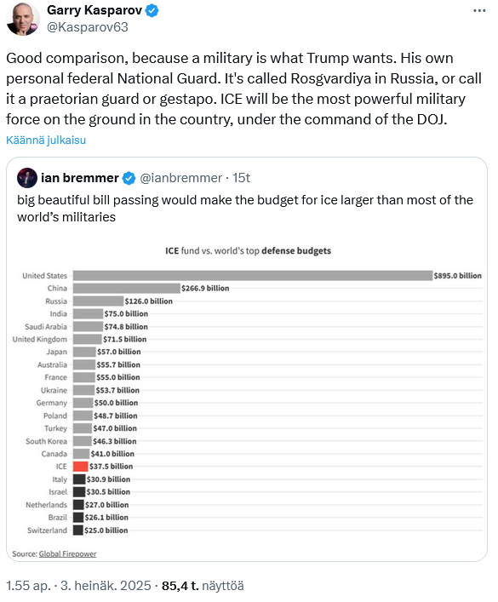The image size is (498, 602).
Task: Open the quoted post text about big beautiful bill
Action: coord(245,209)
